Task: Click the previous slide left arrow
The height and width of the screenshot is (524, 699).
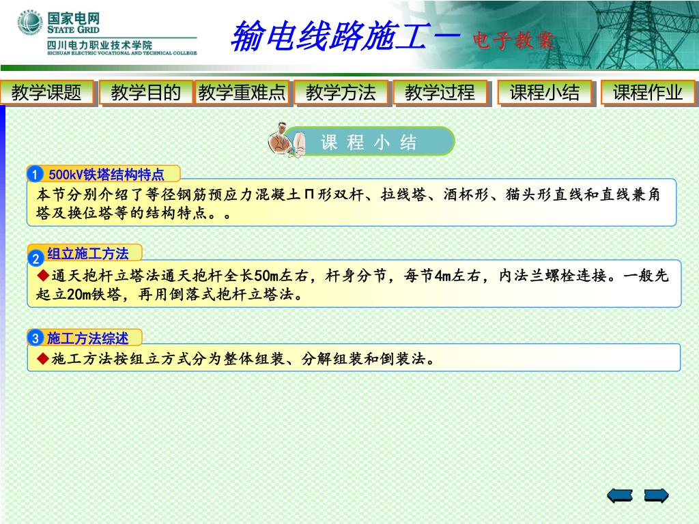Action: click(620, 495)
